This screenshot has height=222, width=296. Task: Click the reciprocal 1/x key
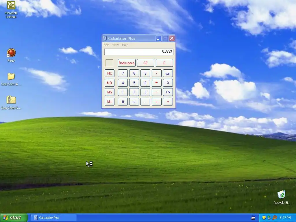point(168,92)
